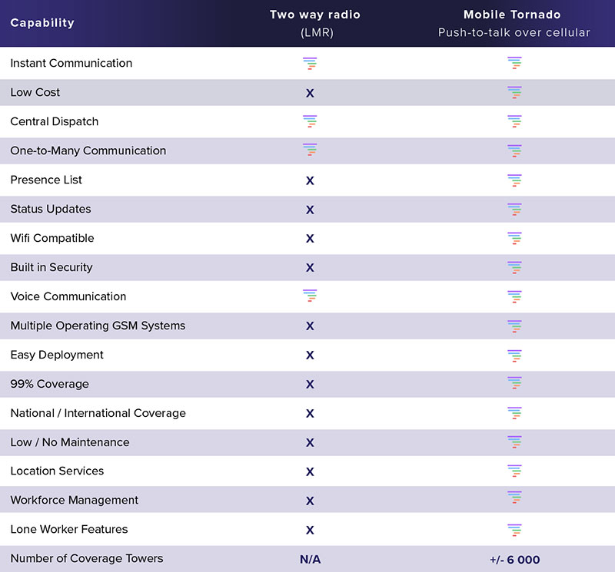Click the Mobile Tornado icon in Low Cost row
The image size is (615, 572).
point(514,92)
